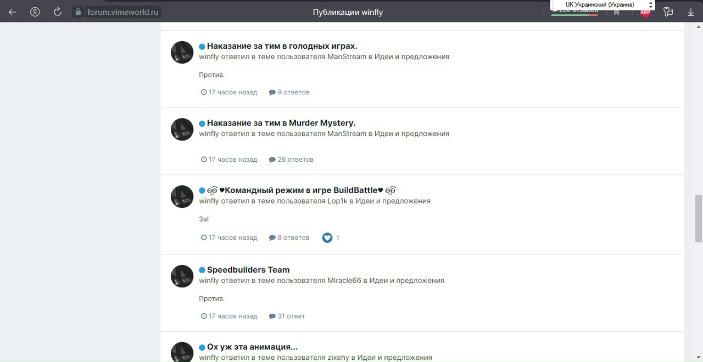Open the browser collections icon beside downloads
The image size is (703, 362).
click(668, 12)
